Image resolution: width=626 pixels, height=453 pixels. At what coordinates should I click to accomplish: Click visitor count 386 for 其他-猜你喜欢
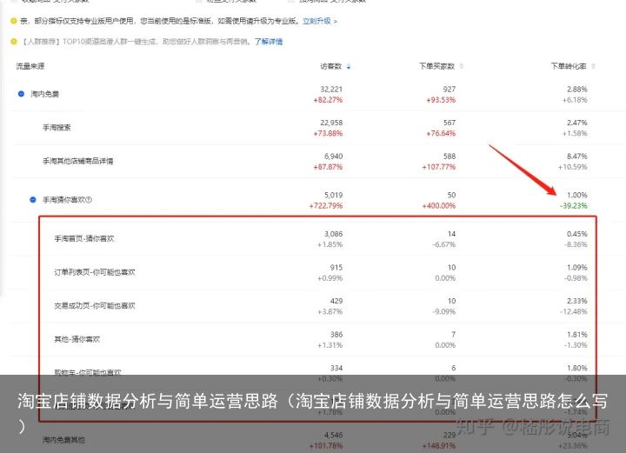tap(336, 334)
